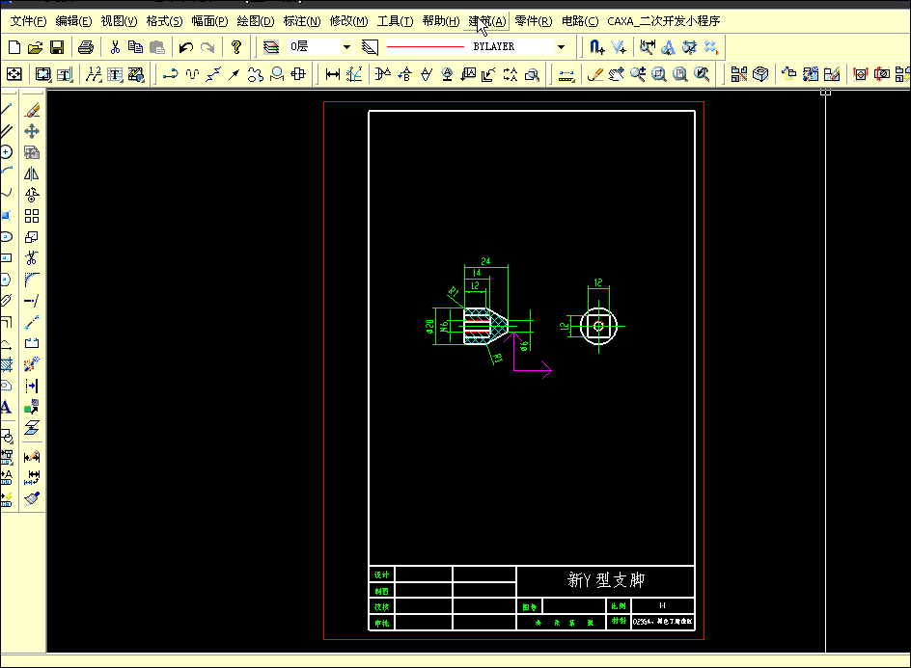Select the zigzag break line tool

click(x=213, y=74)
